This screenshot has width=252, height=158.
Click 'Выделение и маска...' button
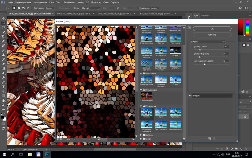(x=148, y=8)
